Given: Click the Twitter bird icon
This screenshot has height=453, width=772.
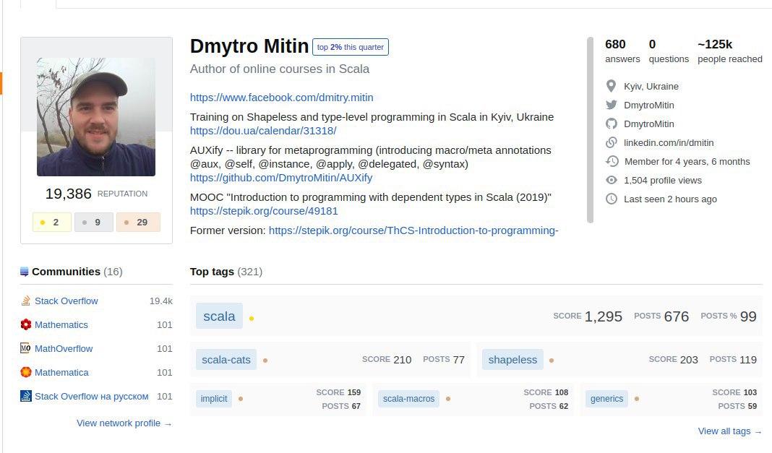Looking at the screenshot, I should [x=611, y=105].
